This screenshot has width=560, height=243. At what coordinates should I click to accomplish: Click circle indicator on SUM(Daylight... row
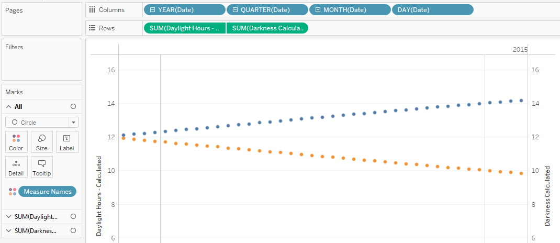pyautogui.click(x=73, y=216)
